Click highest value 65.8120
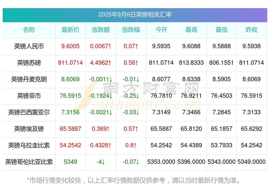The height and width of the screenshot is (189, 270). coord(191,129)
